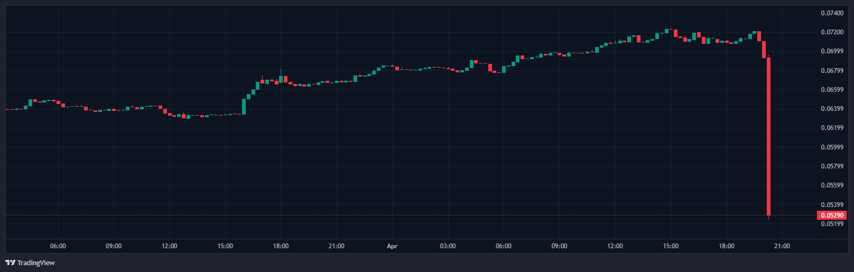Click the 0.07200 price axis label
854x272 pixels.
(x=832, y=32)
